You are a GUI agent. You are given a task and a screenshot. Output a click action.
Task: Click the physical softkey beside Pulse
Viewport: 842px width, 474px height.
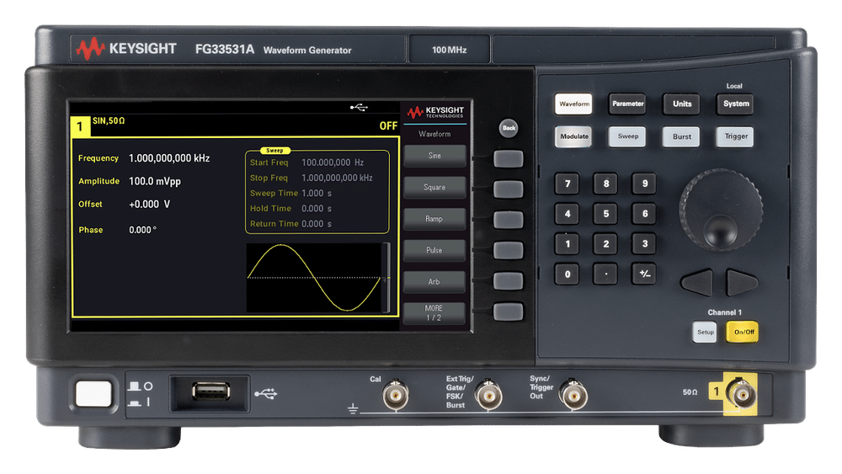pyautogui.click(x=508, y=250)
